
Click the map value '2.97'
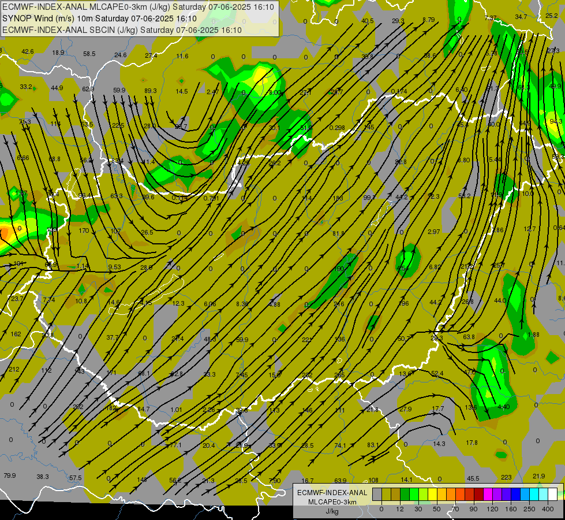434,232
